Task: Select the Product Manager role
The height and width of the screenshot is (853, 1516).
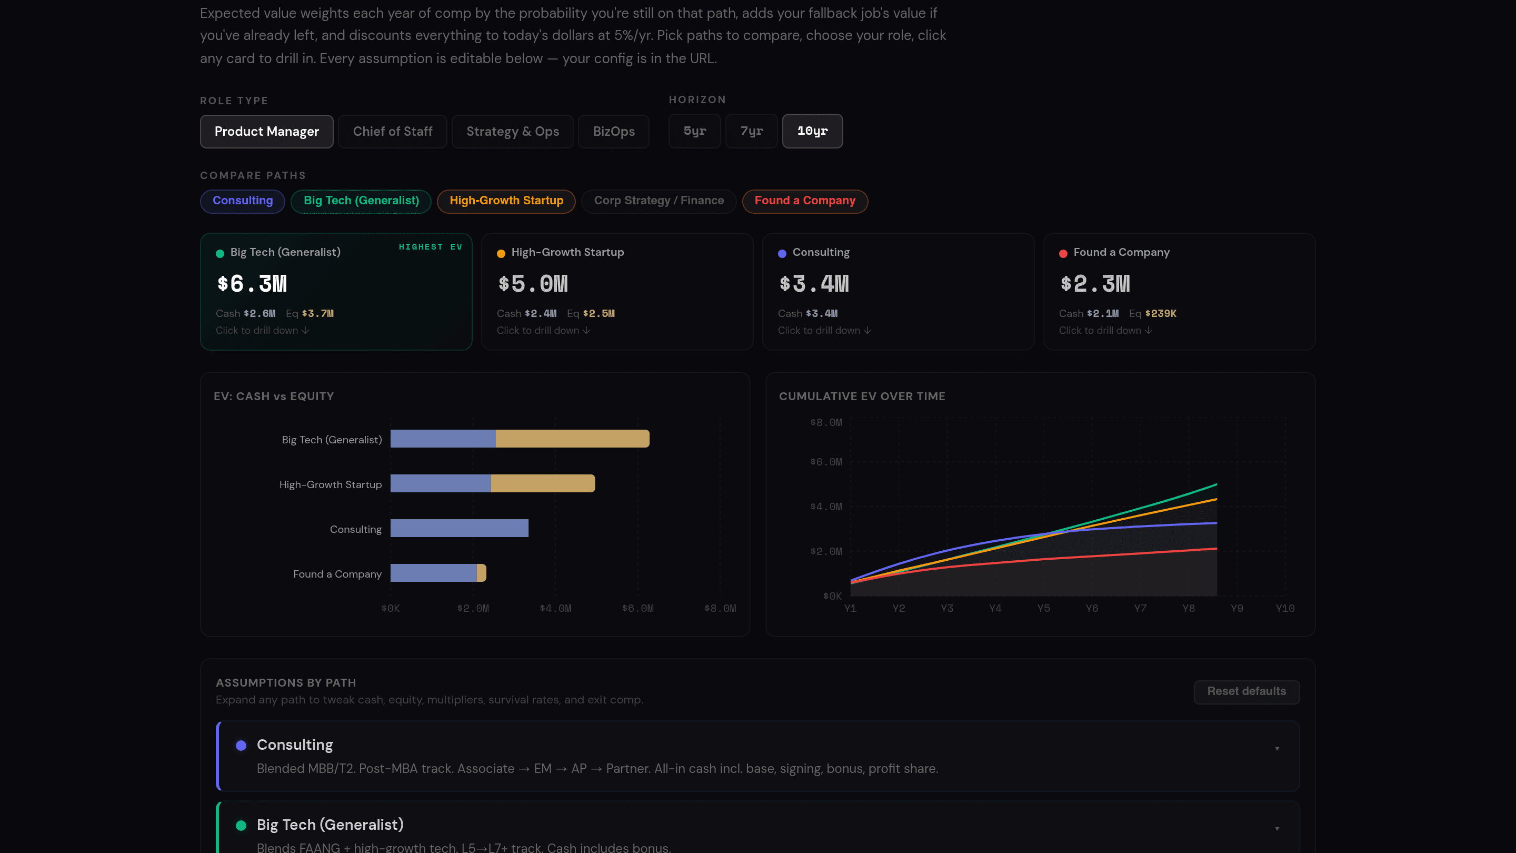Action: point(266,131)
